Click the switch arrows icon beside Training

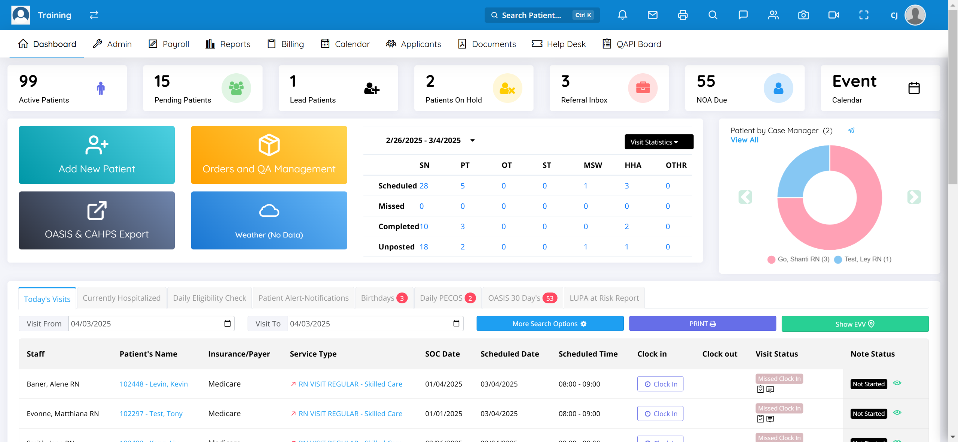94,15
